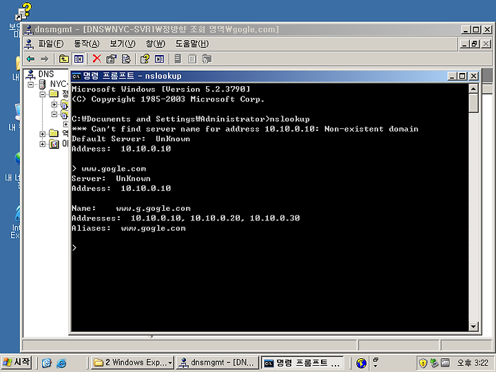Go back using the toolbar Back arrow
Image resolution: width=496 pixels, height=372 pixels.
pos(30,59)
